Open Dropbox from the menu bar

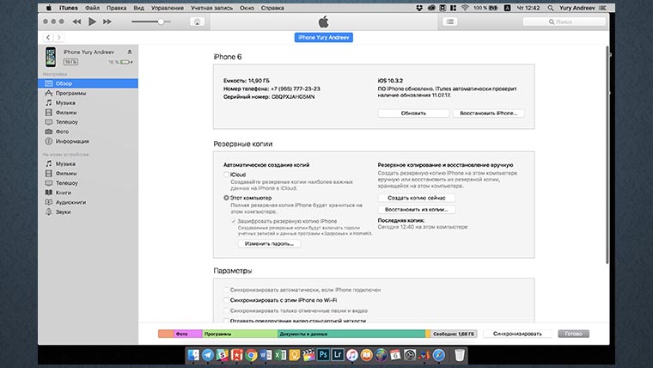point(419,8)
